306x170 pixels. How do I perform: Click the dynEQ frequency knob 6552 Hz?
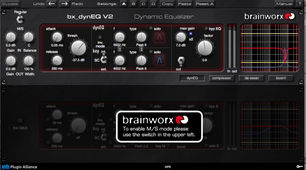click(120, 37)
